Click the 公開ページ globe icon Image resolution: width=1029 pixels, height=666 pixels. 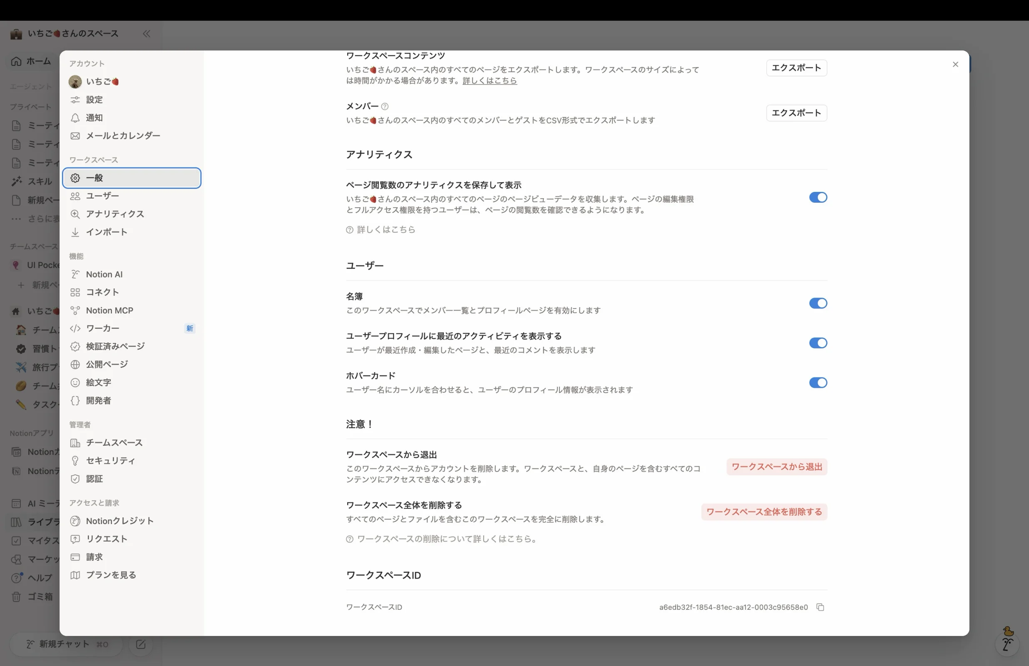pos(75,365)
